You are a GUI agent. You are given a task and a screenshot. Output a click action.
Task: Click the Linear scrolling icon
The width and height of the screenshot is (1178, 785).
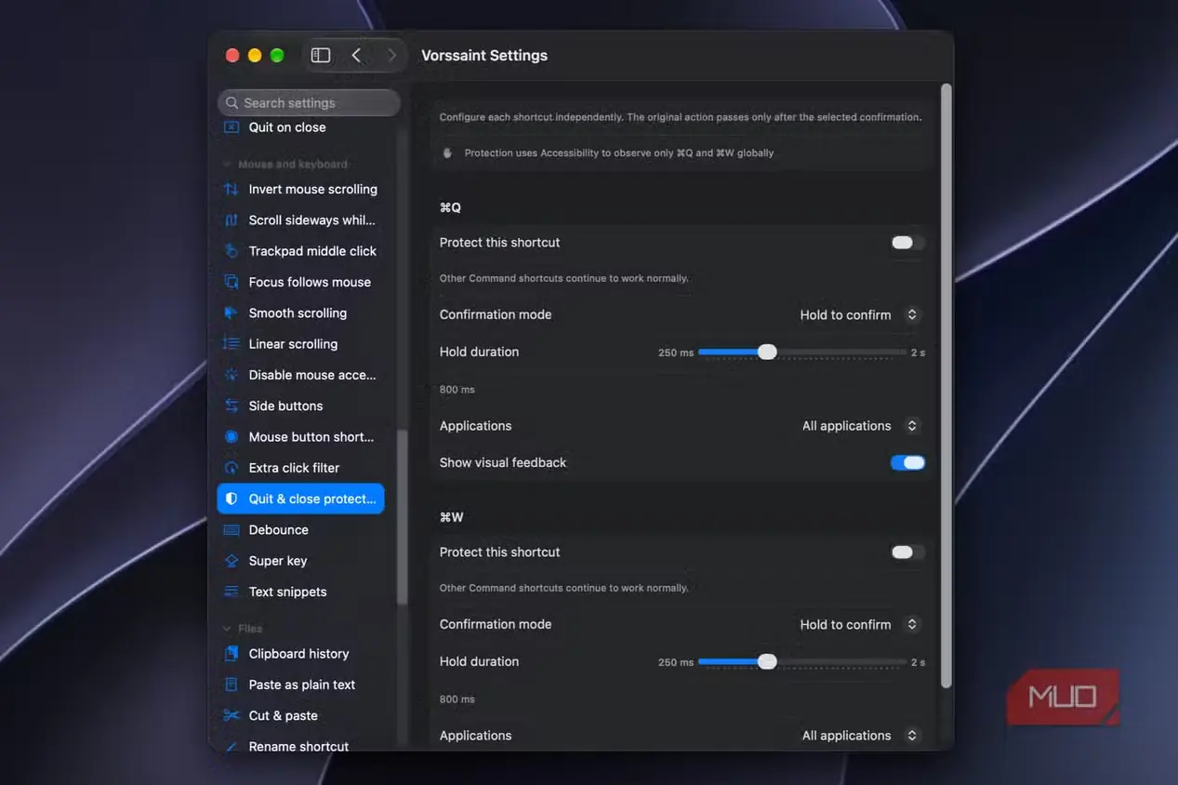[x=232, y=344]
